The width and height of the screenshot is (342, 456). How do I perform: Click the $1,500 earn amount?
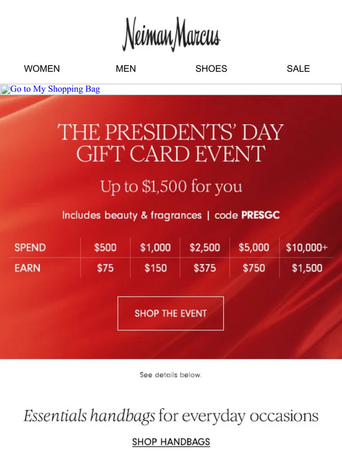click(x=307, y=268)
